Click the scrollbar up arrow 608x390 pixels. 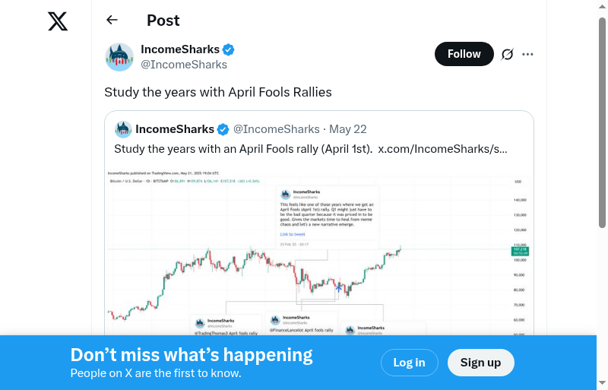pyautogui.click(x=603, y=5)
